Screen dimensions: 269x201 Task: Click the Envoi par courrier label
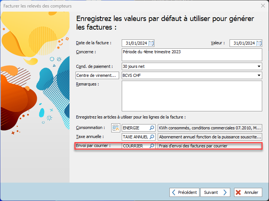tap(93, 145)
